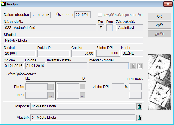This screenshot has height=125, width=174.
Task: Click the inventory info icon
Action: [x=133, y=66]
